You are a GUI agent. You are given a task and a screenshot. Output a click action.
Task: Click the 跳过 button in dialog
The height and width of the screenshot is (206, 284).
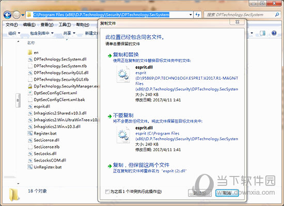[x=200, y=193]
